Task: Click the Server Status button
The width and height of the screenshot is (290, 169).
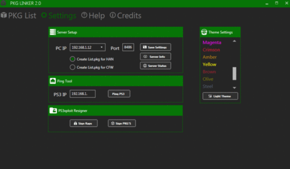Action: pyautogui.click(x=155, y=66)
